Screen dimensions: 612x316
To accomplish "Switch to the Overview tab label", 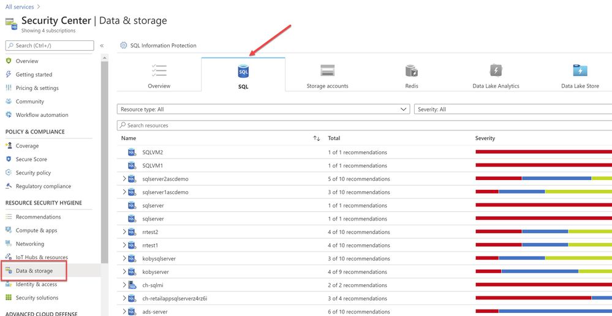I will click(x=159, y=86).
